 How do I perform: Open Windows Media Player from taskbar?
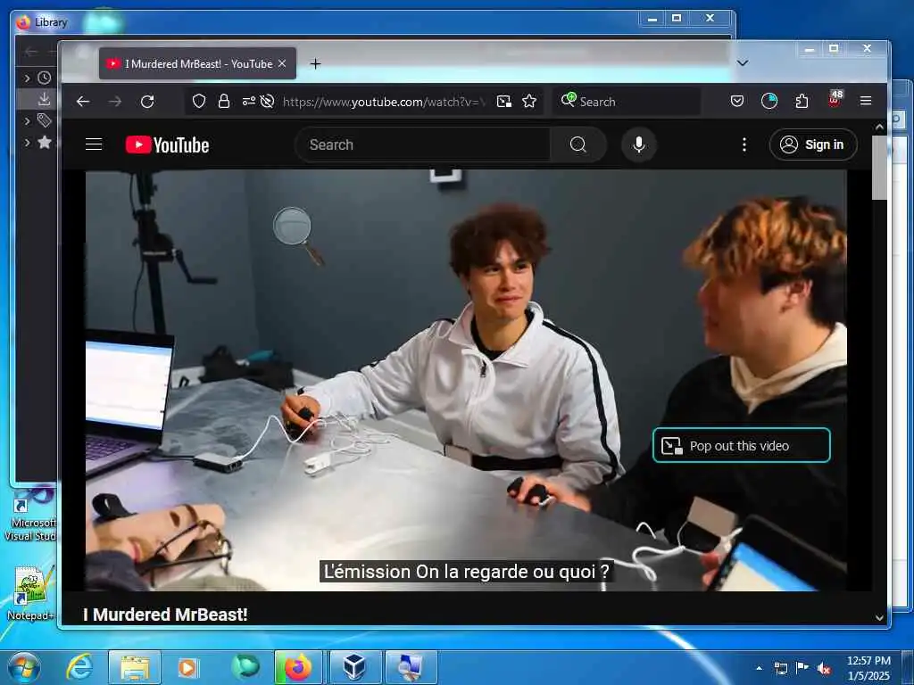[x=187, y=667]
